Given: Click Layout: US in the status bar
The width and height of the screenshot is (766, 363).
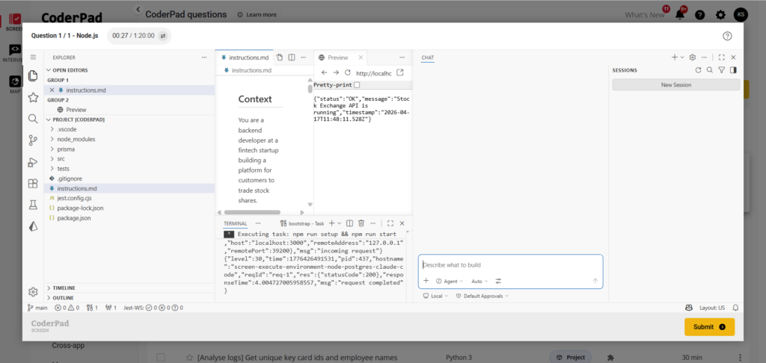Looking at the screenshot, I should pyautogui.click(x=712, y=308).
